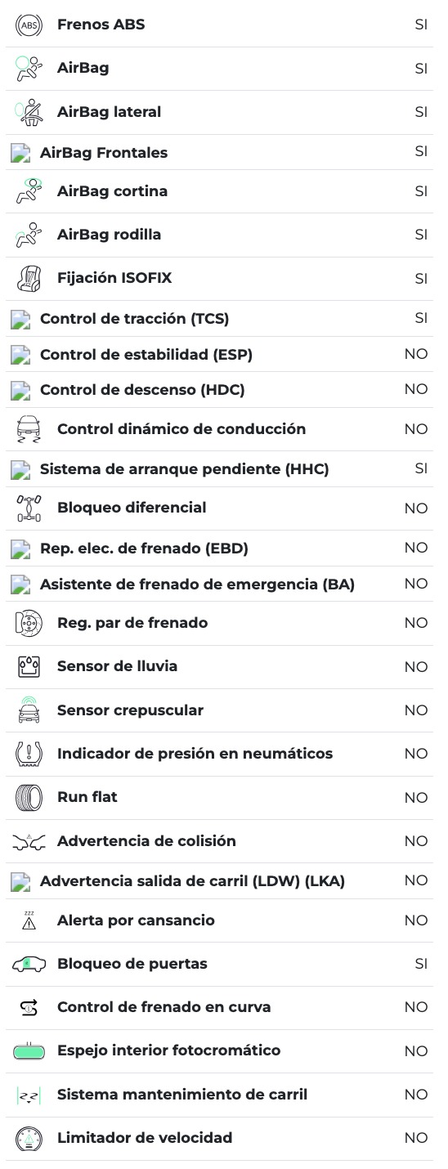Select Sistema mantenimiento de carril label
The height and width of the screenshot is (1169, 448).
coord(182,1094)
